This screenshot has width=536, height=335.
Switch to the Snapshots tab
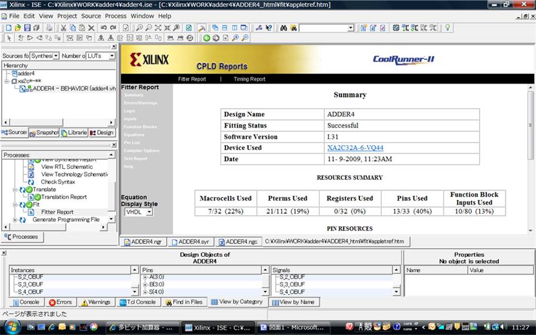(x=44, y=132)
